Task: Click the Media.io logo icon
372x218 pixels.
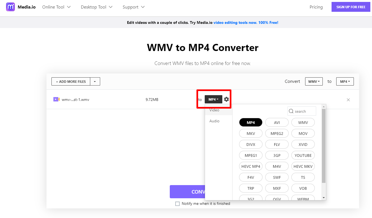Action: (10, 7)
